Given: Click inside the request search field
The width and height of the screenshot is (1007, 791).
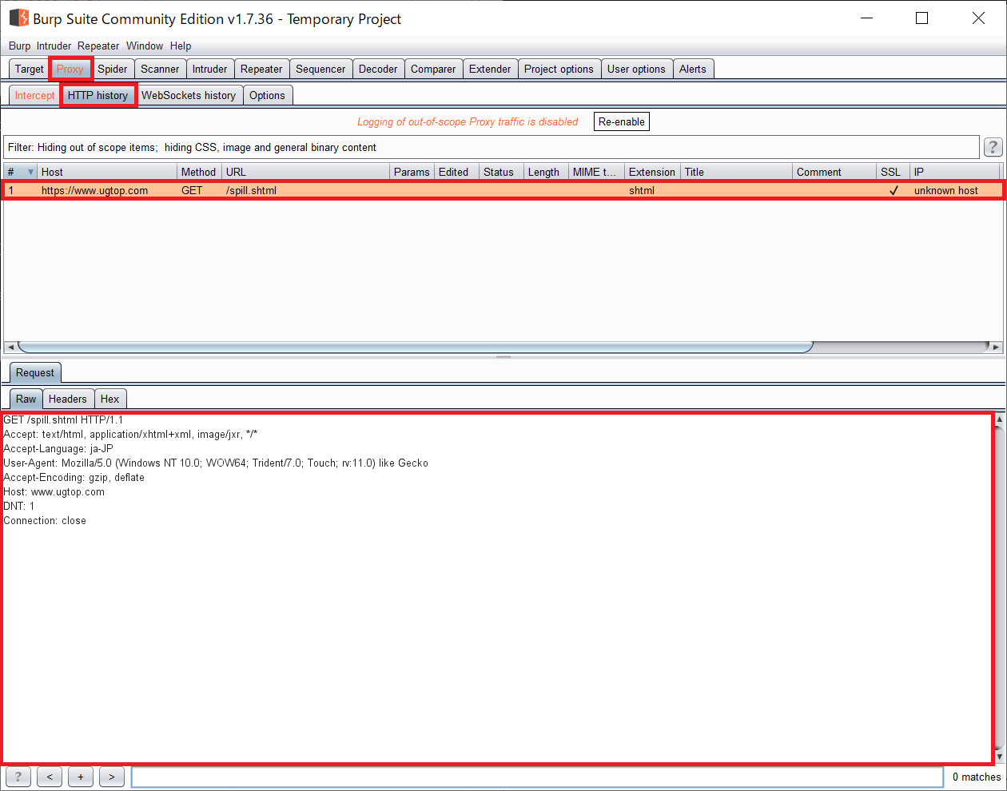Looking at the screenshot, I should 537,777.
